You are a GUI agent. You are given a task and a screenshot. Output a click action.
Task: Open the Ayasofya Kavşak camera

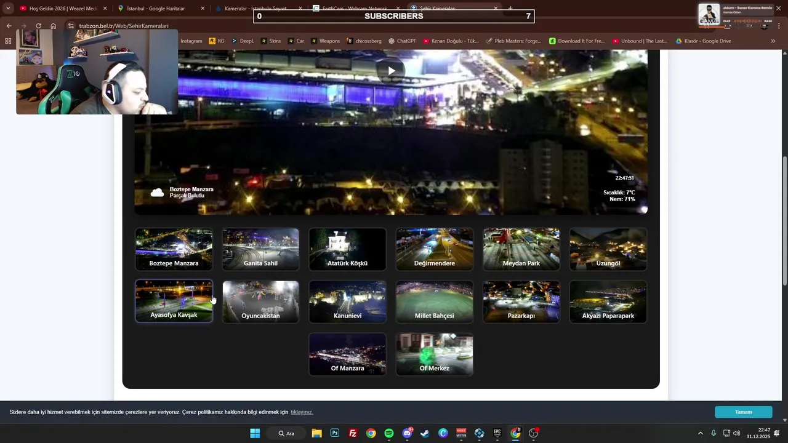point(174,301)
